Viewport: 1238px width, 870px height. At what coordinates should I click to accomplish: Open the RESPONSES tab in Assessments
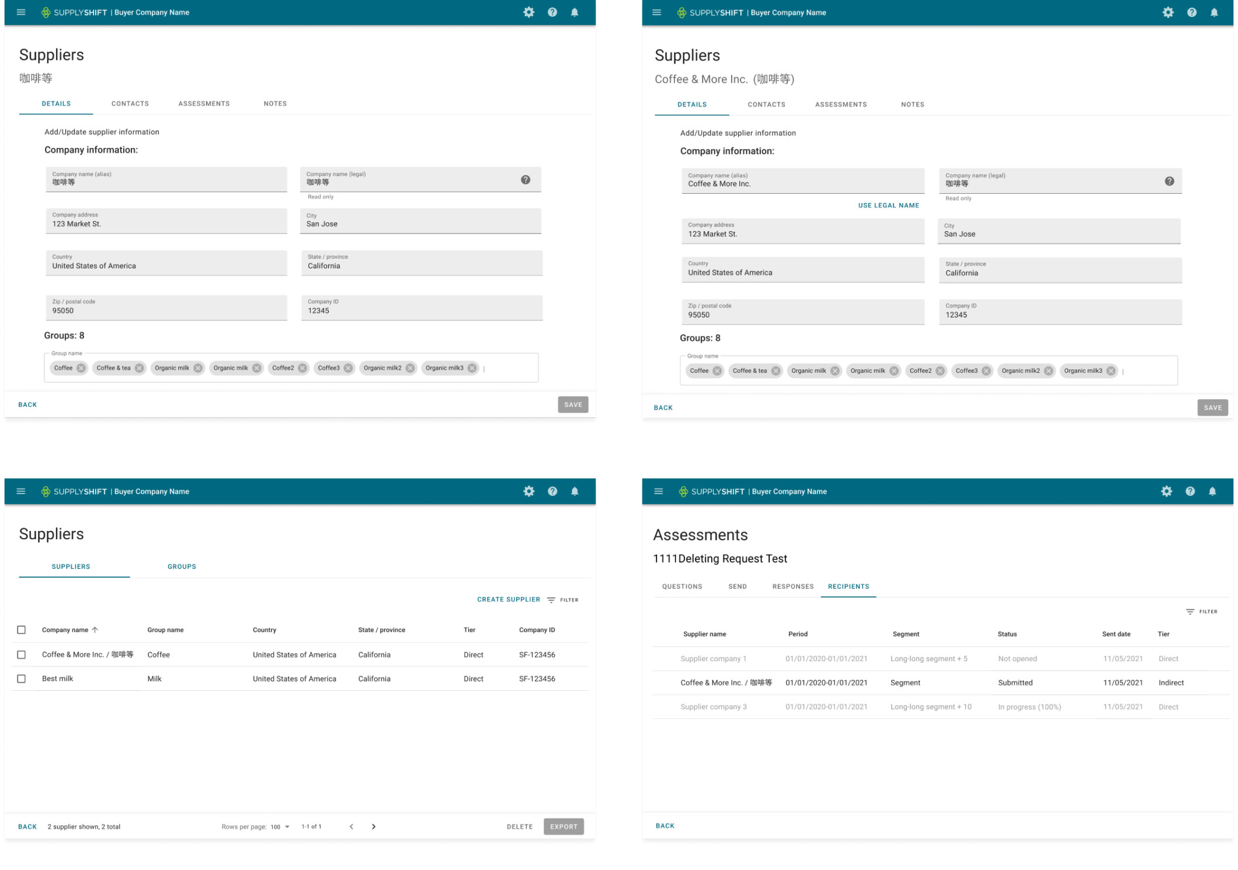792,586
